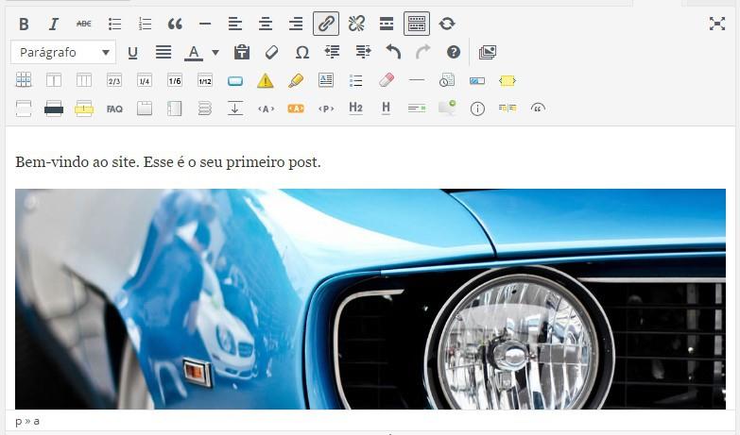Image resolution: width=740 pixels, height=435 pixels.
Task: Insert 1/6 column shortcode
Action: coord(175,80)
